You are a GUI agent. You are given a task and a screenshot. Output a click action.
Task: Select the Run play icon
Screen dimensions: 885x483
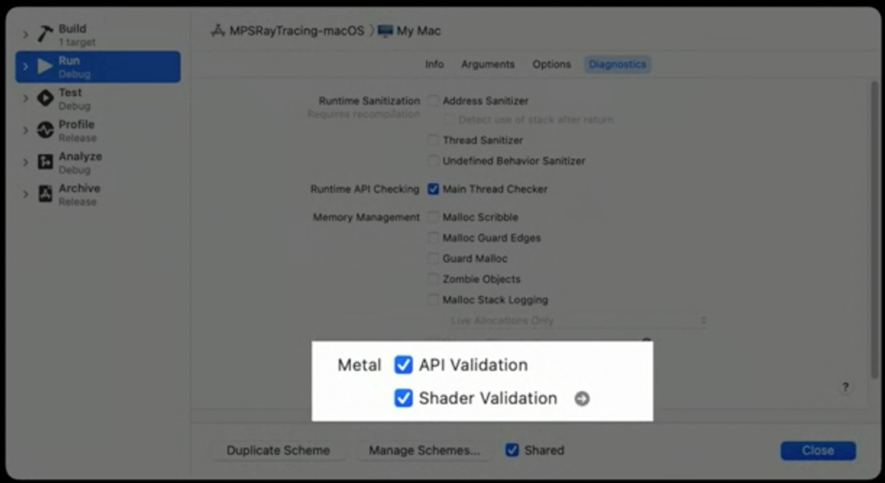tap(45, 66)
